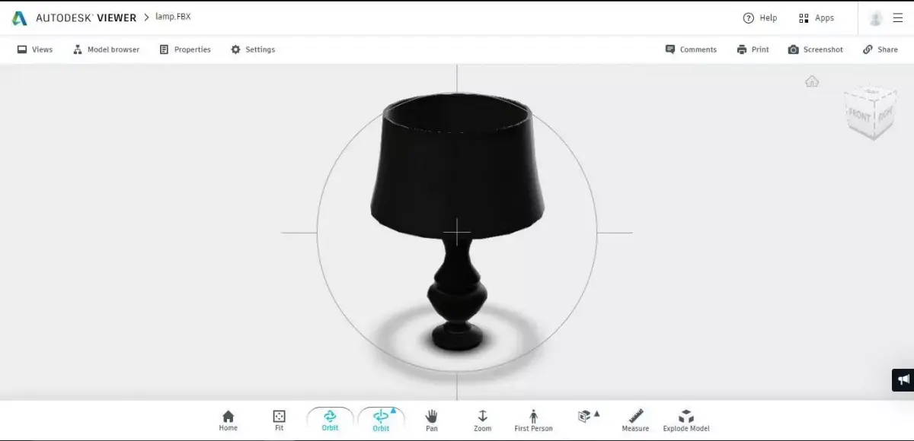Open the Model browser panel
Screen dimensions: 914x441
[x=107, y=49]
